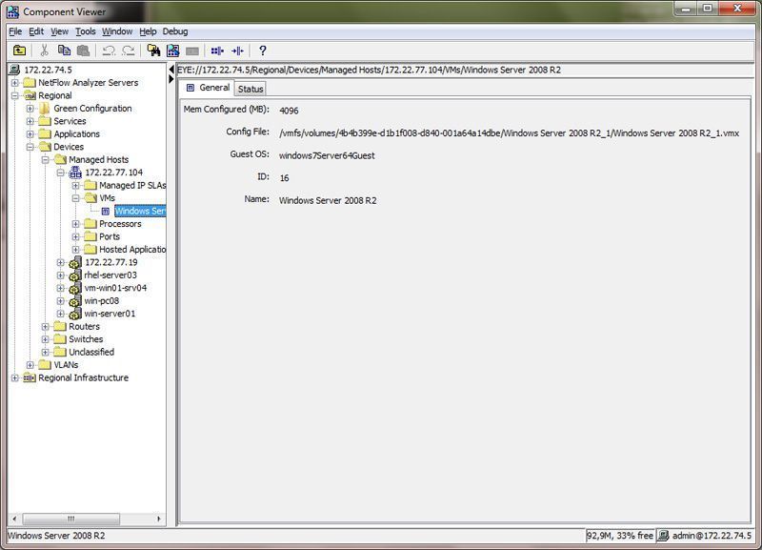Click the Copy toolbar icon
The image size is (762, 550).
(x=64, y=51)
